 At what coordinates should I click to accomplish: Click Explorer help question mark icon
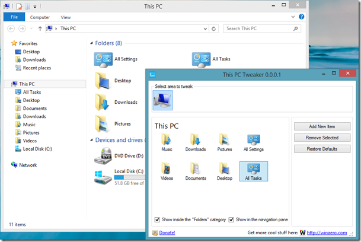tap(301, 17)
